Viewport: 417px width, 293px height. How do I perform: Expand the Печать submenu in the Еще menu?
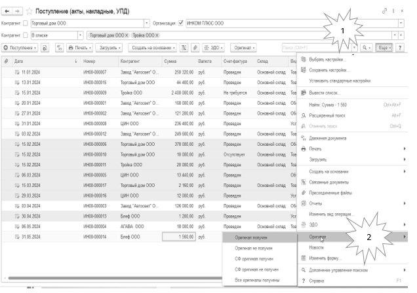352,148
